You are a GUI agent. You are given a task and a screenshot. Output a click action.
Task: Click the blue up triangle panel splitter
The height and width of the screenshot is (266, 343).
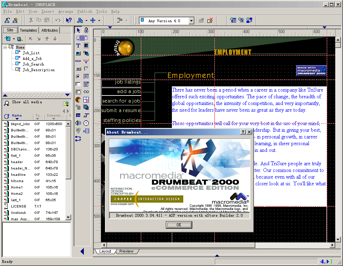pyautogui.click(x=5, y=95)
